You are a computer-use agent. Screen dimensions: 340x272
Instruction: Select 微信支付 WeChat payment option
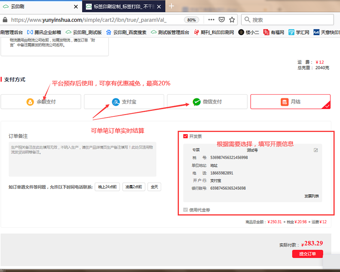[207, 102]
